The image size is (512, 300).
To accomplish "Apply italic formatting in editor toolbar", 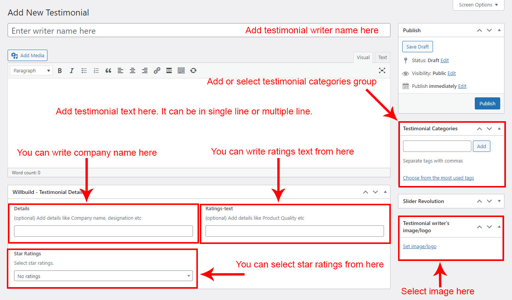I will 72,70.
